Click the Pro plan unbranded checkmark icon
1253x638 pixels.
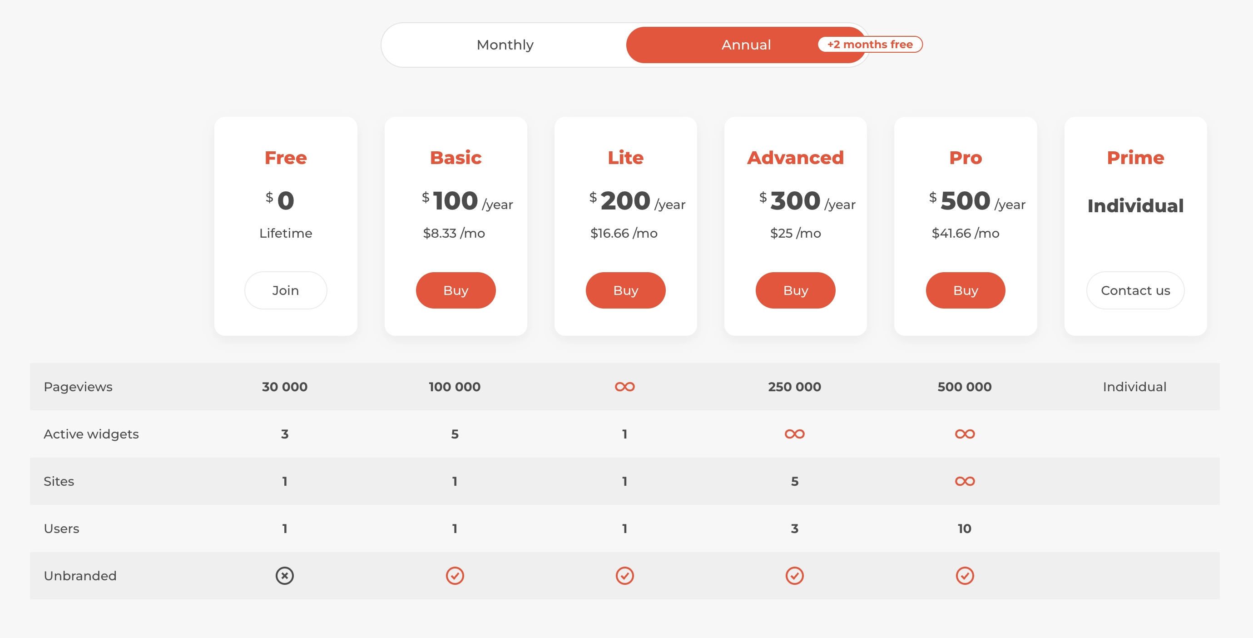click(x=965, y=576)
